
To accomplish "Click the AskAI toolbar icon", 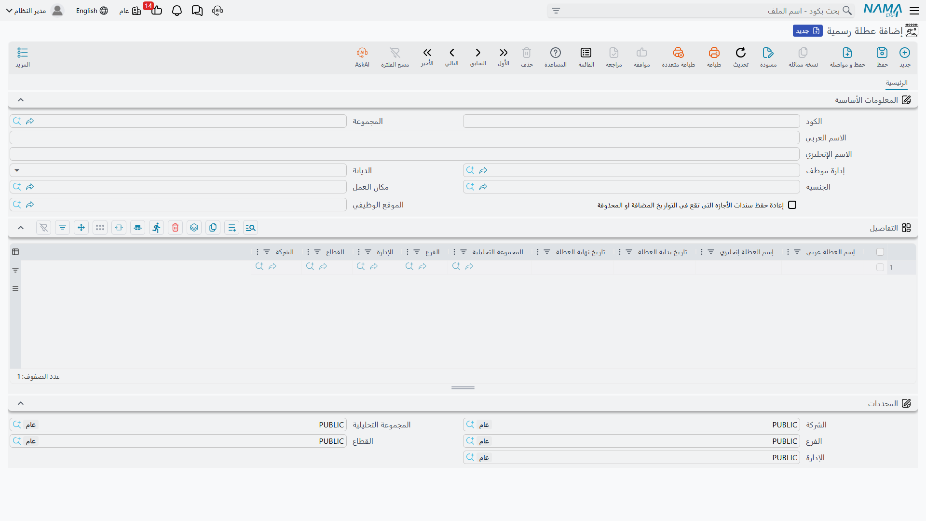I will [362, 53].
